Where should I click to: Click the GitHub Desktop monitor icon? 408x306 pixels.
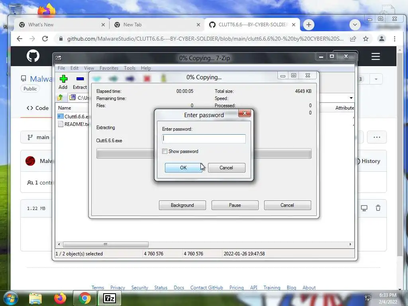coord(364,208)
